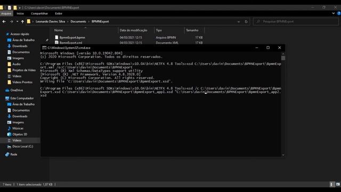Click the BPMNExport breadcrumb segment
Image resolution: width=341 pixels, height=192 pixels.
100,21
